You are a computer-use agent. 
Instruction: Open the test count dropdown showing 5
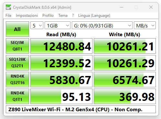pyautogui.click(x=37, y=25)
